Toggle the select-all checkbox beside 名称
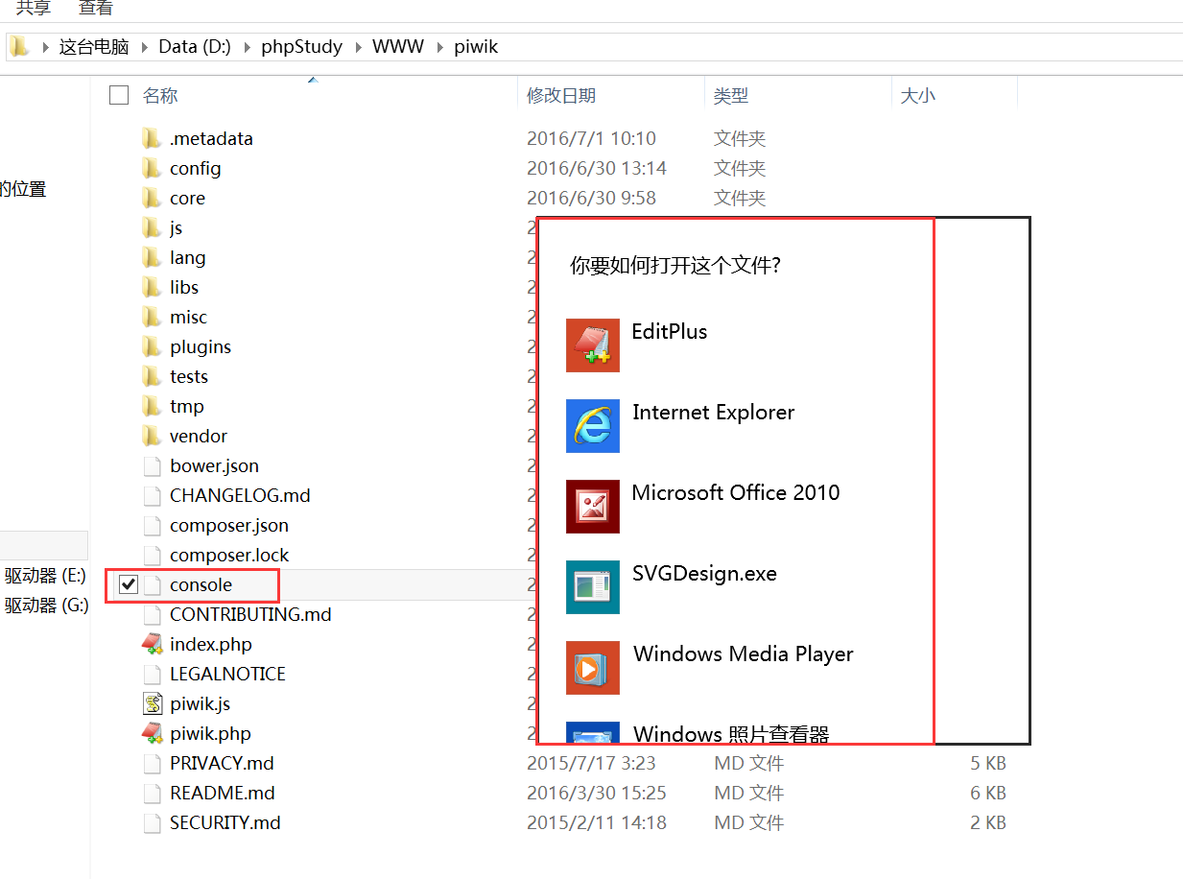 coord(119,94)
